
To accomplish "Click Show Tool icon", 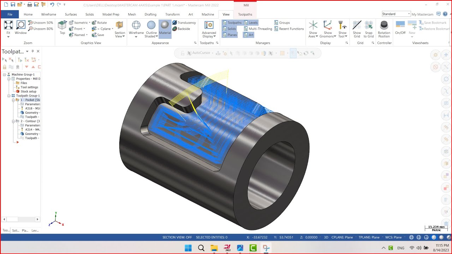I will coord(342,25).
